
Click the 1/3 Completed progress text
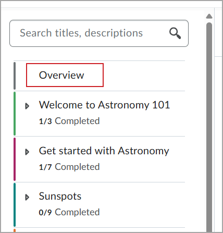(69, 121)
